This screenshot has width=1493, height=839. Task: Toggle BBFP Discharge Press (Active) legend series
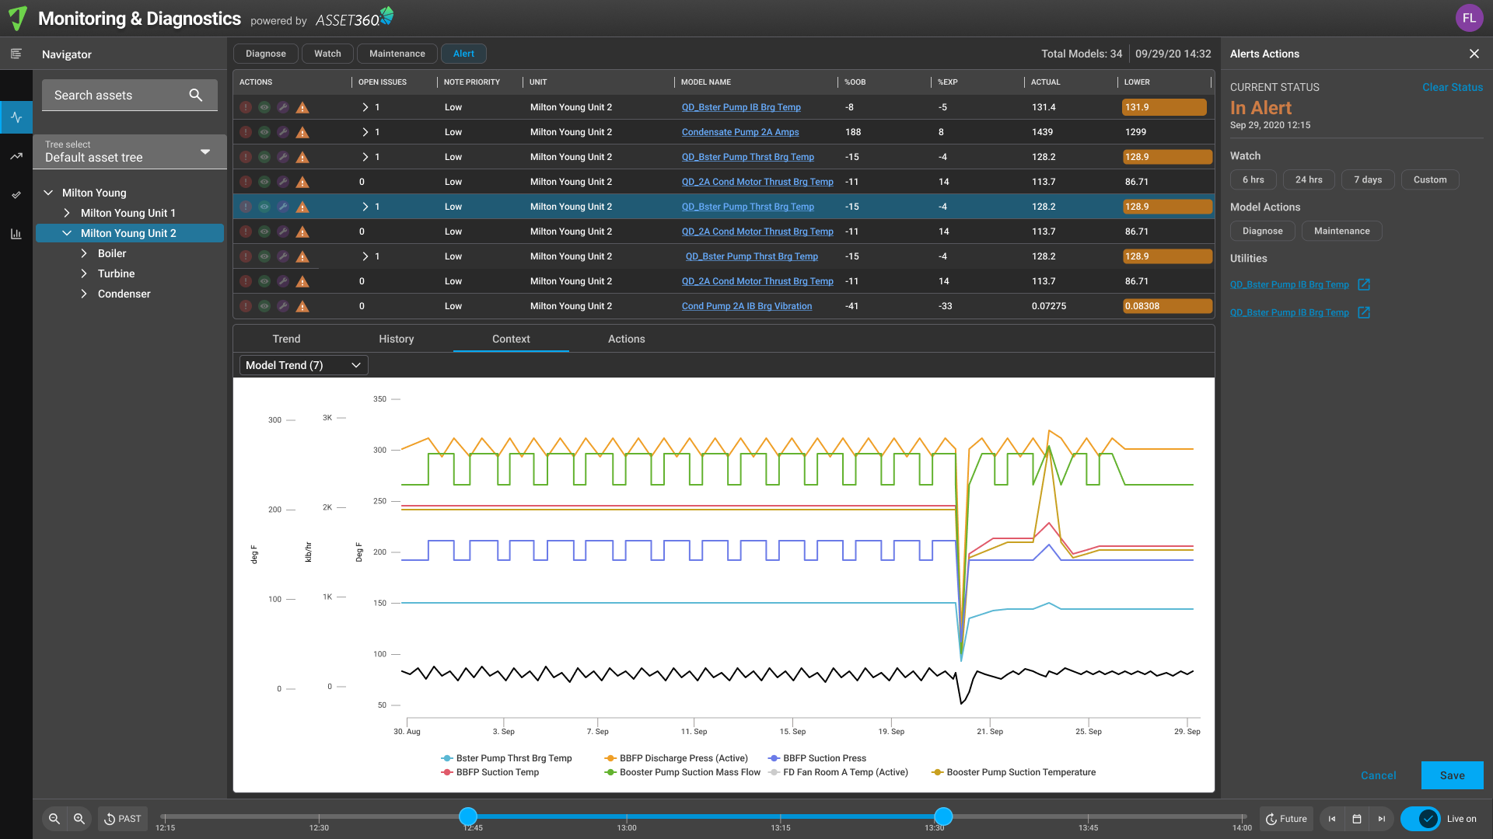pos(676,758)
